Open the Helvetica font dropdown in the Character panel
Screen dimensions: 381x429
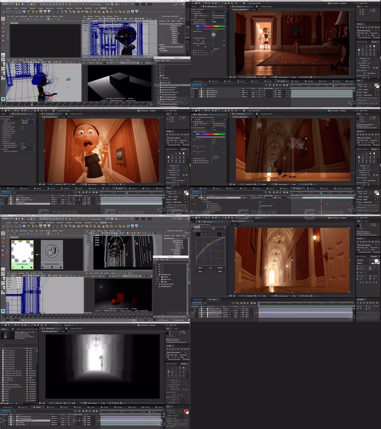pyautogui.click(x=364, y=260)
